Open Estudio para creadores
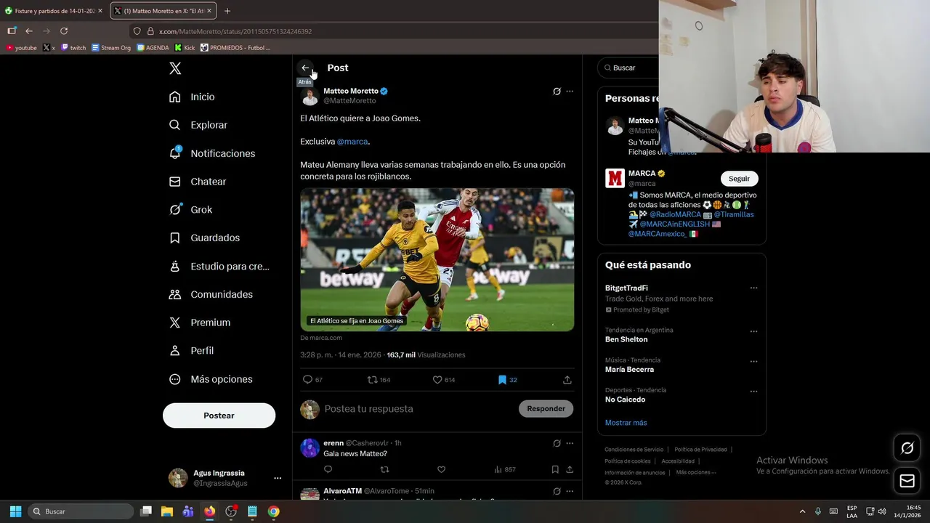 [x=219, y=266]
